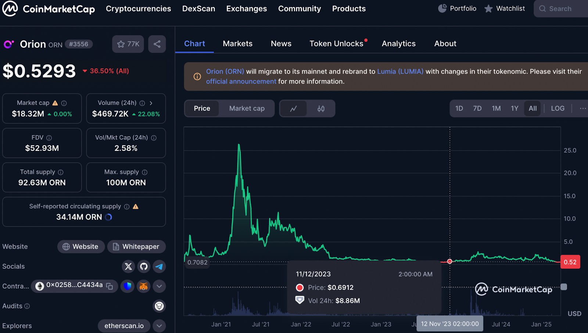Show Volume (24h) info icon
Viewport: 588px width, 333px height.
[x=142, y=103]
